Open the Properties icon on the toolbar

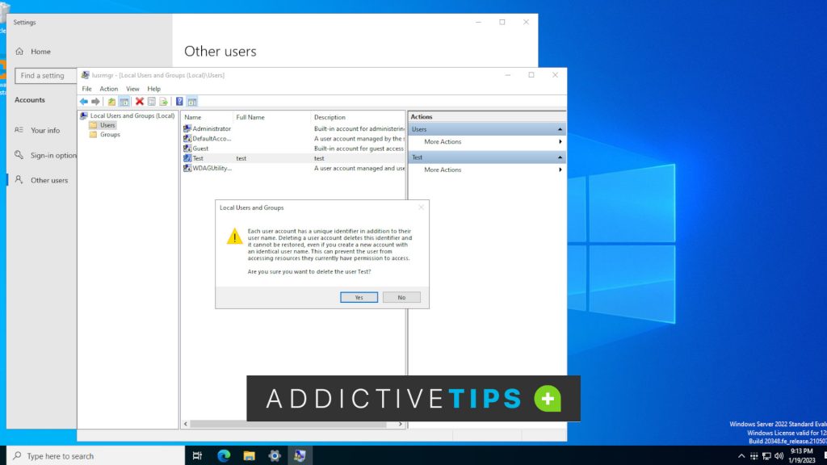click(150, 101)
